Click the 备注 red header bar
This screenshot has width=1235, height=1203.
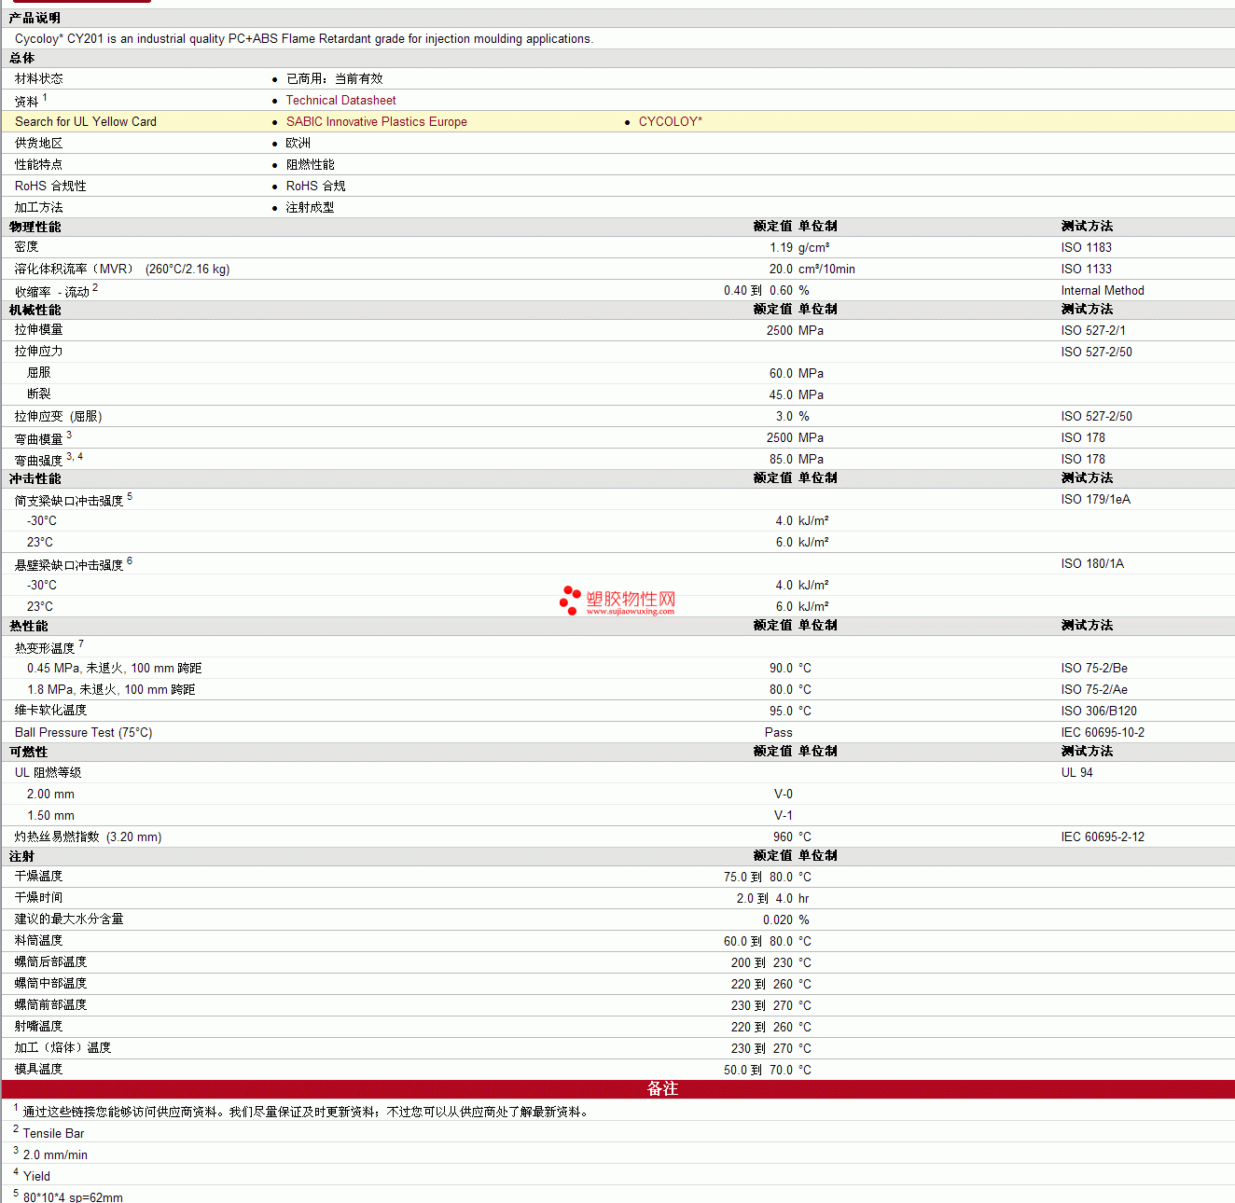[x=617, y=1088]
